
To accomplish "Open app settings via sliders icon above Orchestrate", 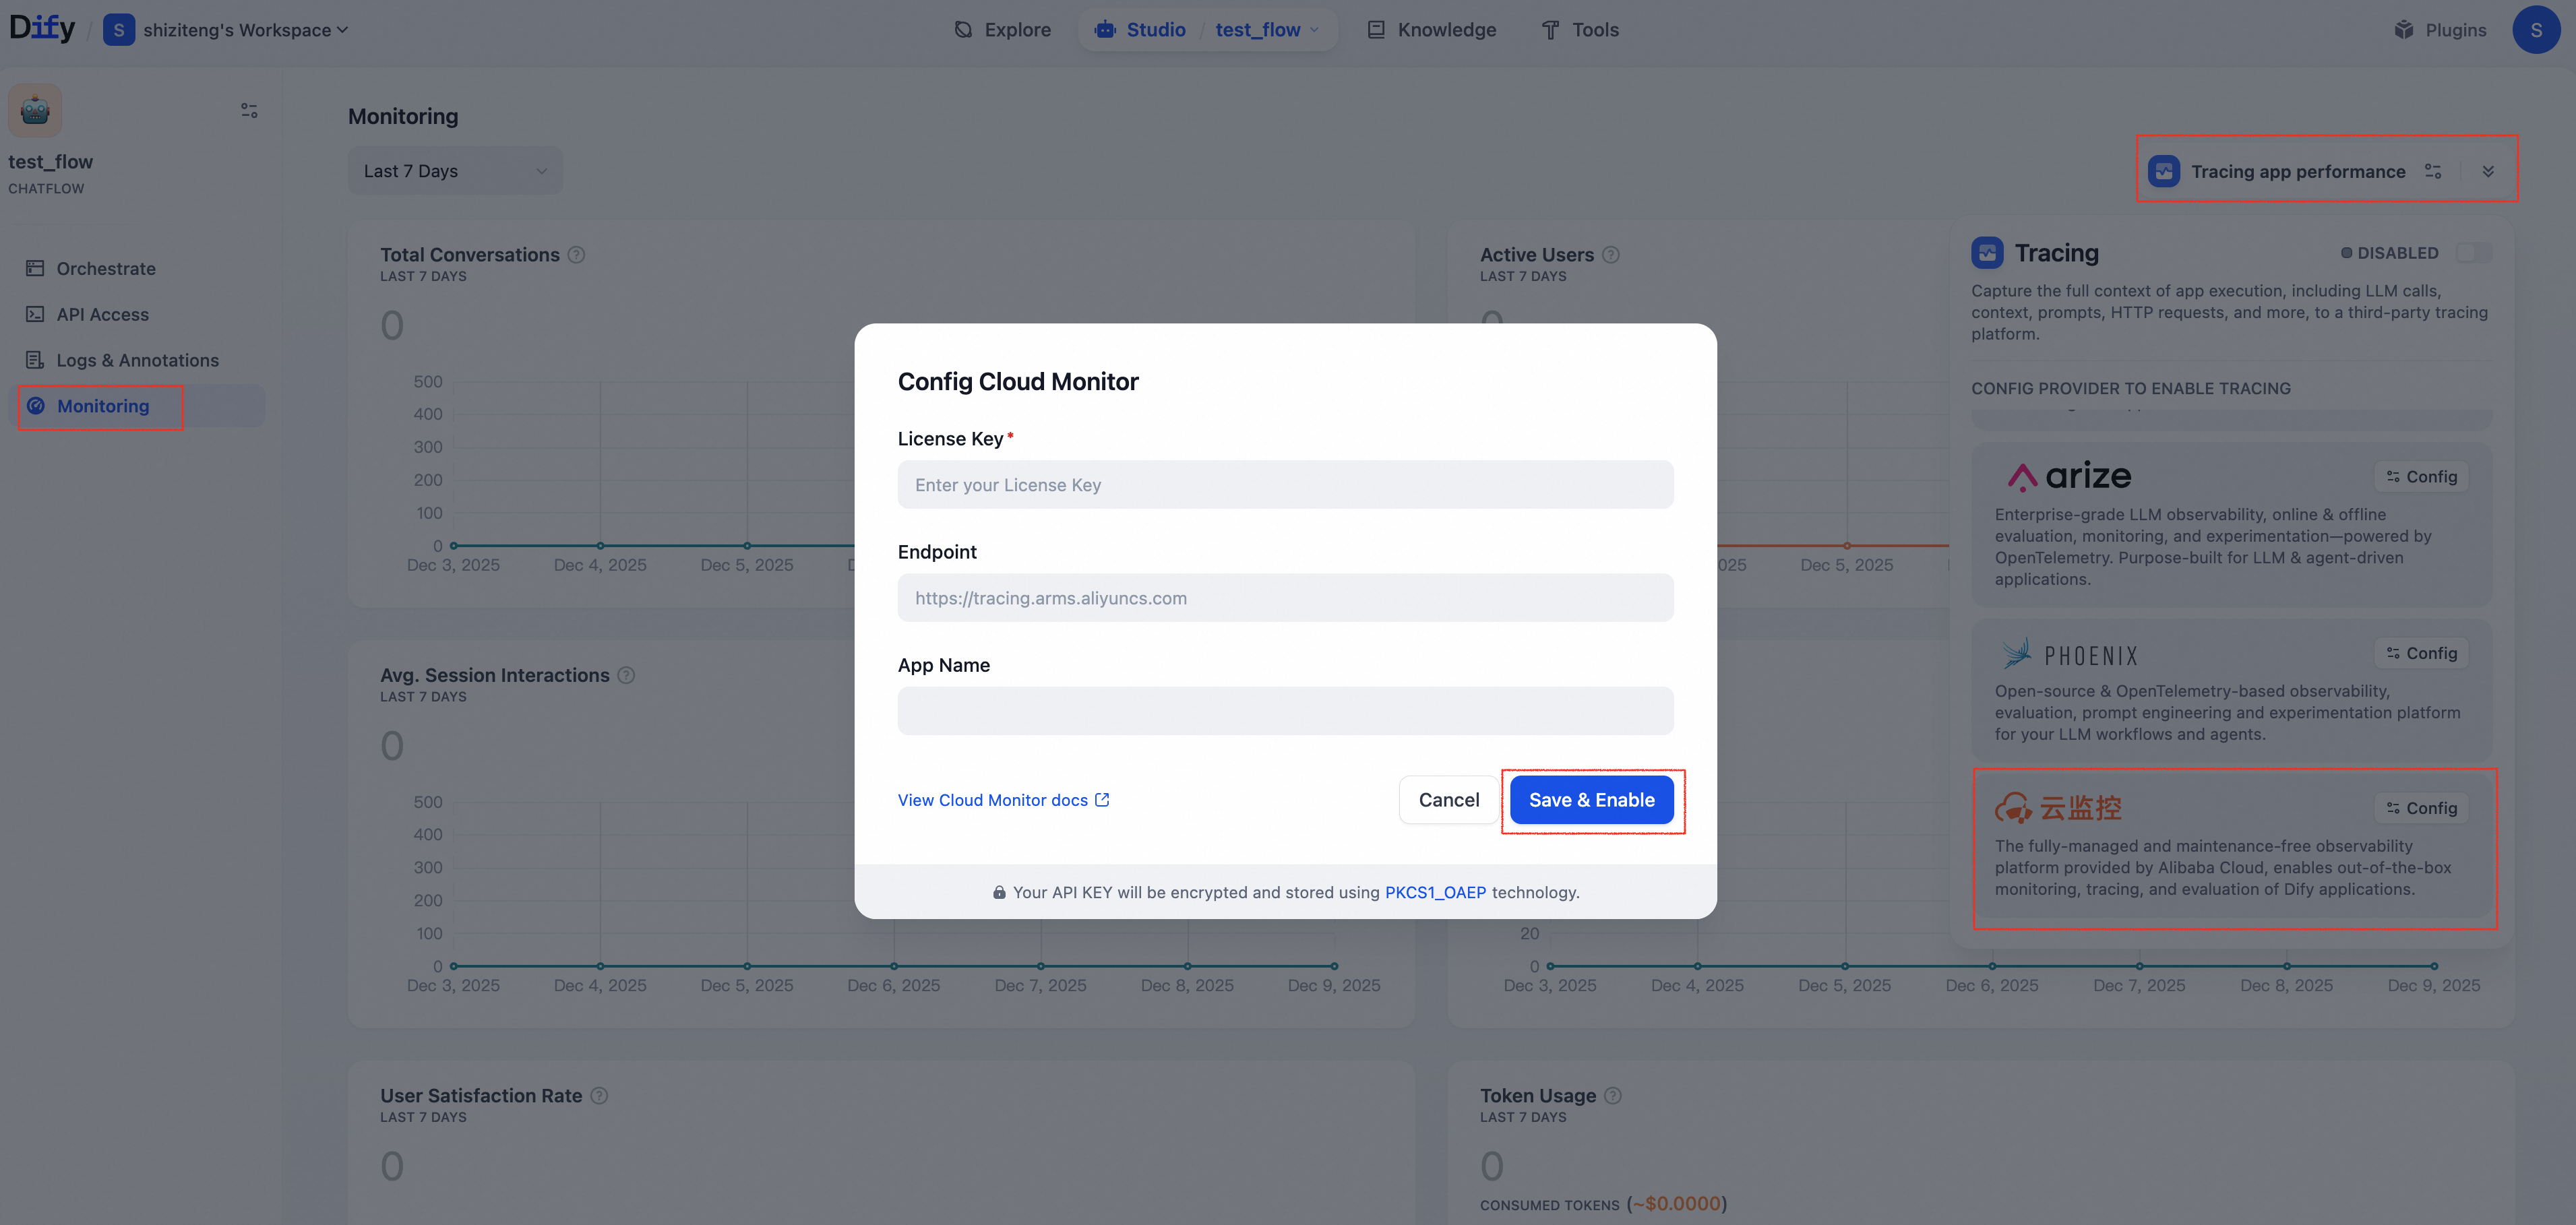I will pyautogui.click(x=248, y=110).
